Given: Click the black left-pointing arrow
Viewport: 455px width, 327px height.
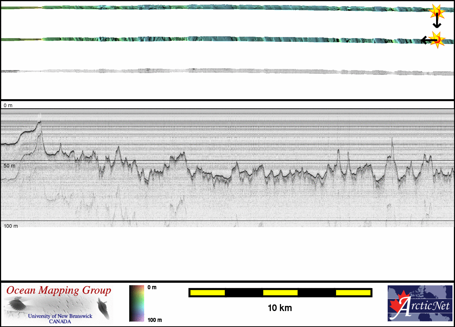Looking at the screenshot, I should pyautogui.click(x=425, y=40).
